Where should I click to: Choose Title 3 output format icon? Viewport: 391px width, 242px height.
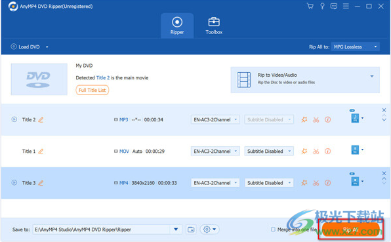(355, 182)
